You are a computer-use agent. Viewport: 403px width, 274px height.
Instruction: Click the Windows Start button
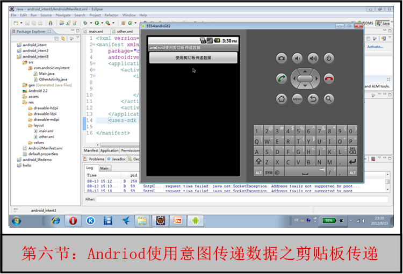click(17, 221)
